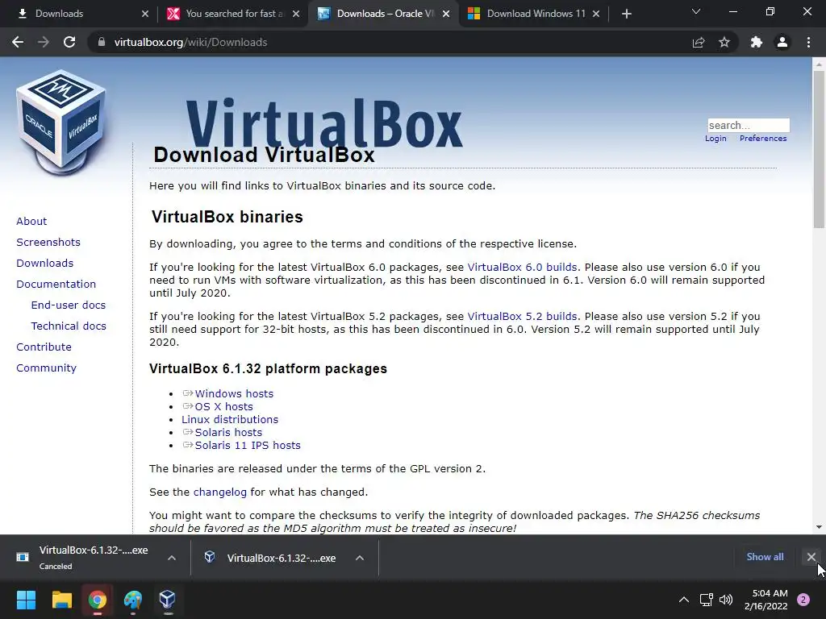Click the page vertical scrollbar thumb
Viewport: 826px width, 619px height.
(819, 149)
